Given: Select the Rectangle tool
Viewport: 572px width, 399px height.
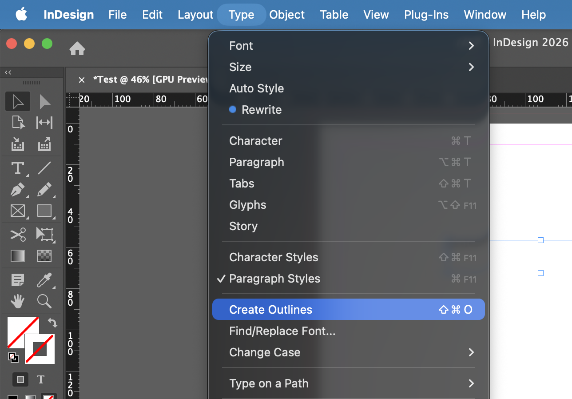Looking at the screenshot, I should click(x=44, y=211).
